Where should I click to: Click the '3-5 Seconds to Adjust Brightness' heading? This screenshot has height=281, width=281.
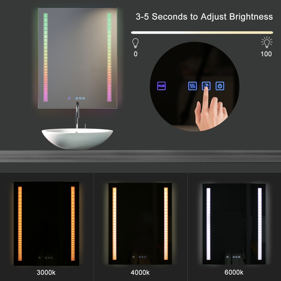point(204,17)
